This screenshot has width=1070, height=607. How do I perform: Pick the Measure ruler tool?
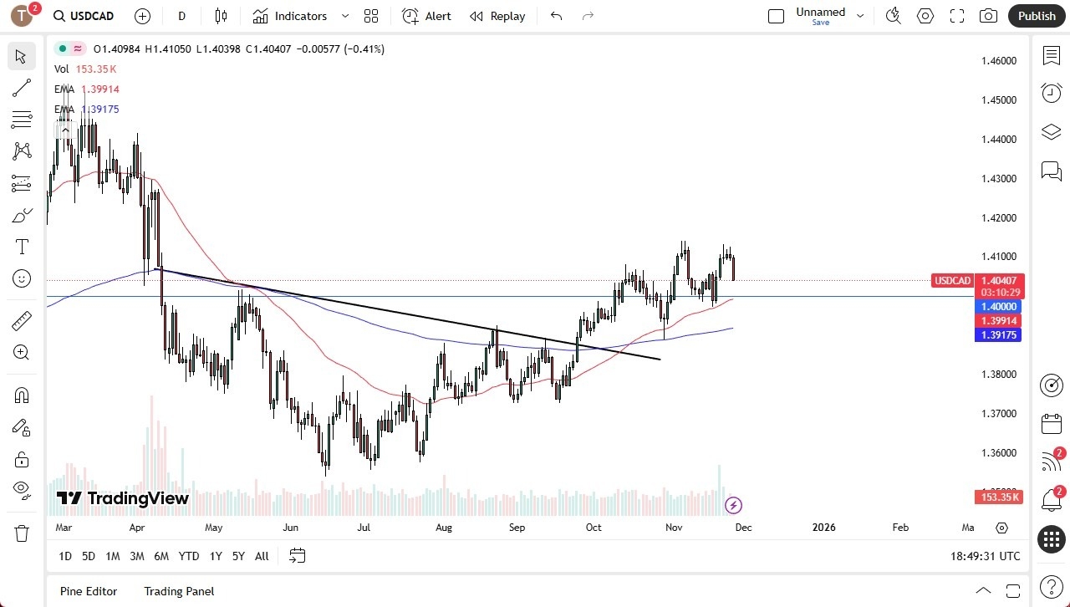21,320
